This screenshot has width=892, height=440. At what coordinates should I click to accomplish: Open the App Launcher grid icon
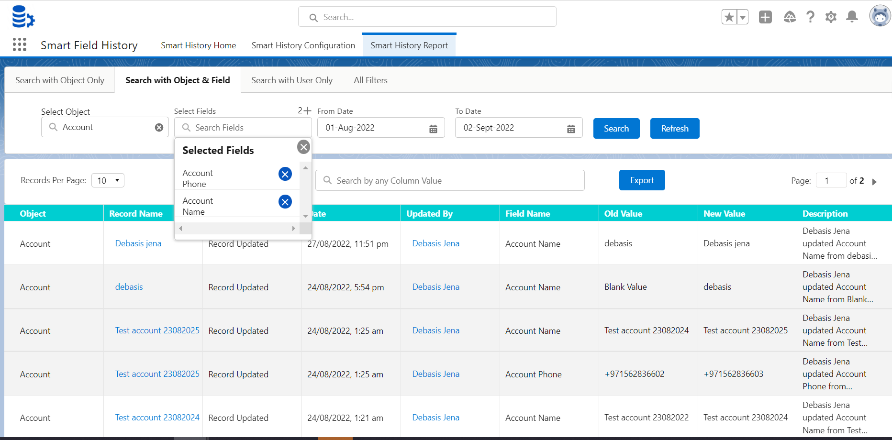tap(20, 44)
